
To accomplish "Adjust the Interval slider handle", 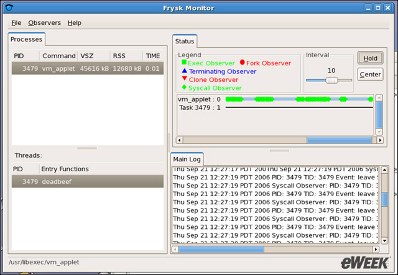I will (x=331, y=80).
